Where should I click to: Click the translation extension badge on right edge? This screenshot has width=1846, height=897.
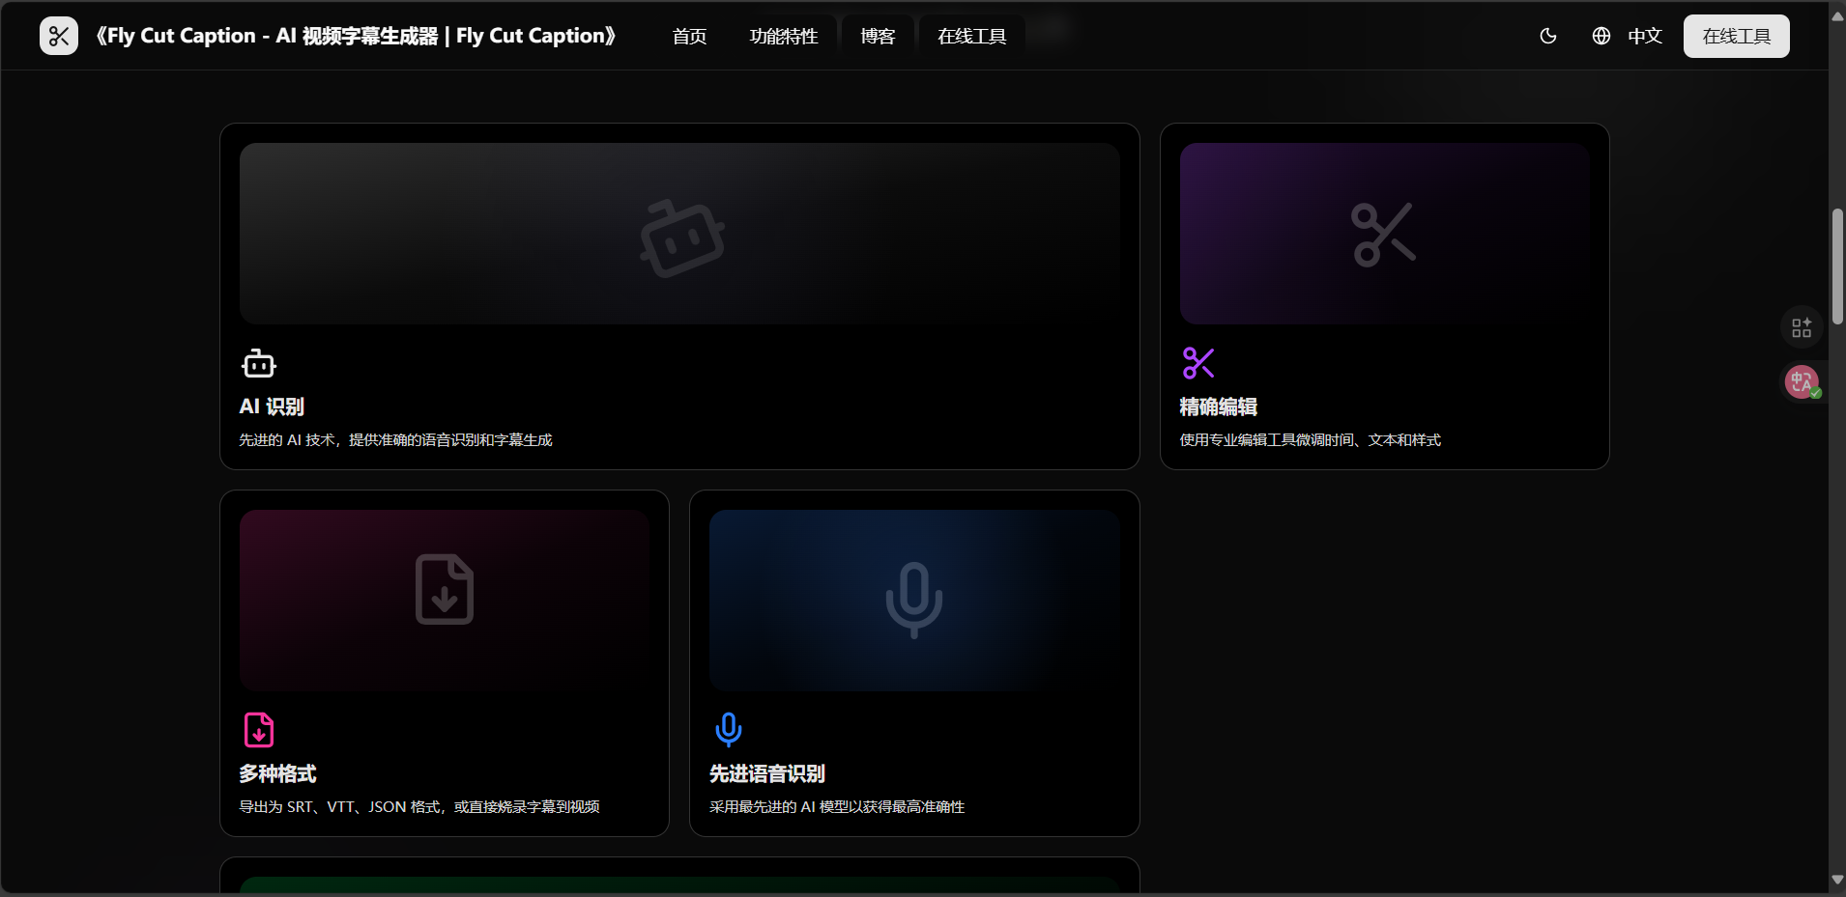click(x=1802, y=381)
